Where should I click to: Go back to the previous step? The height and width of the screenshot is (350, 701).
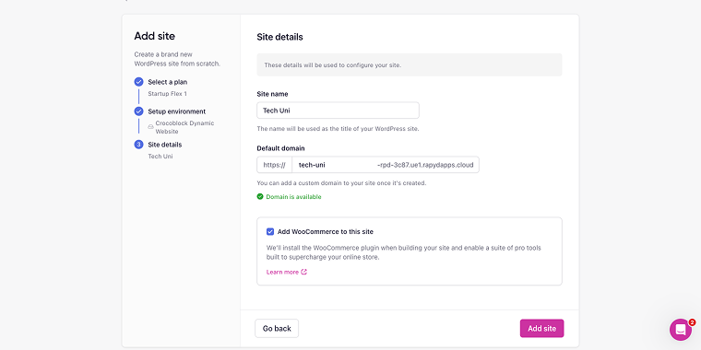tap(277, 328)
